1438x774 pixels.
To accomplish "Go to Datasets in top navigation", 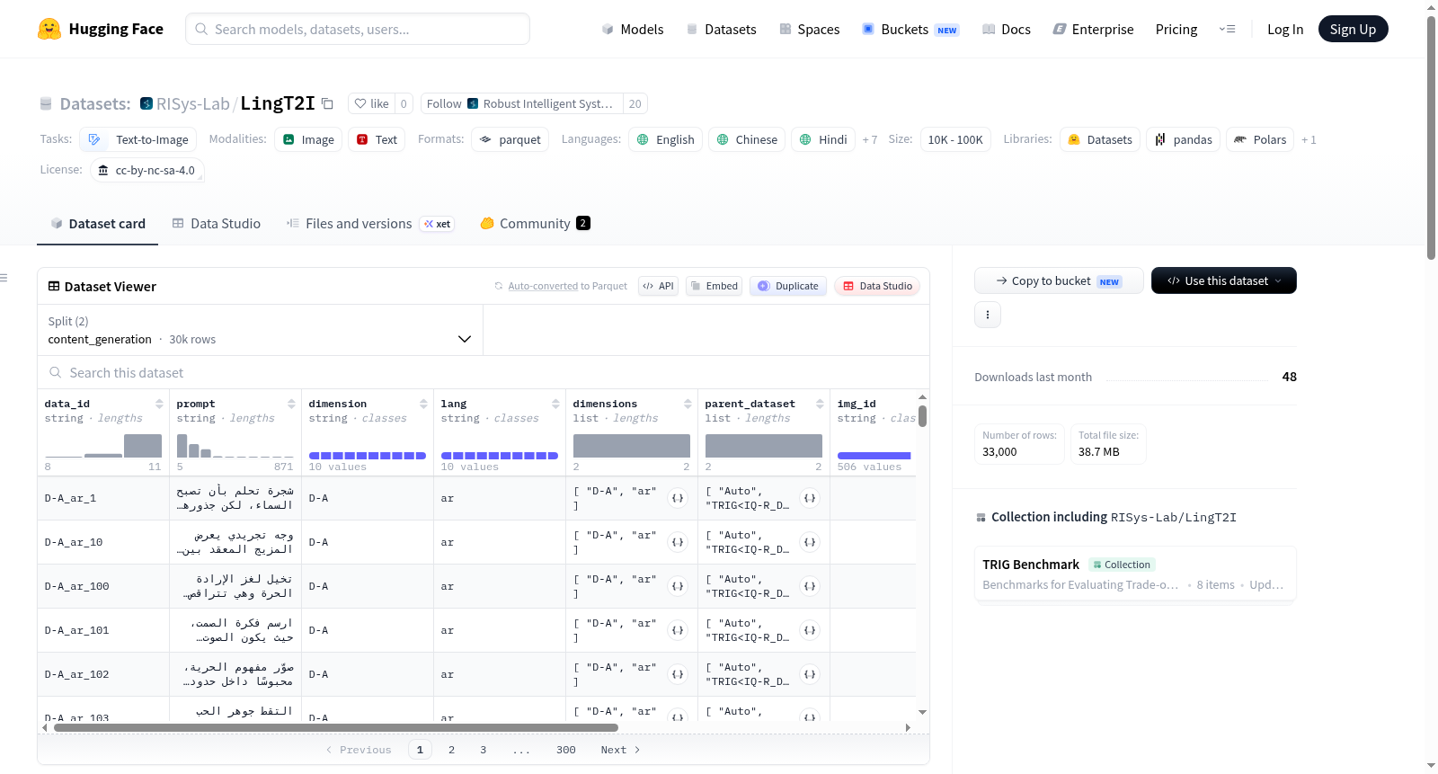I will (721, 30).
